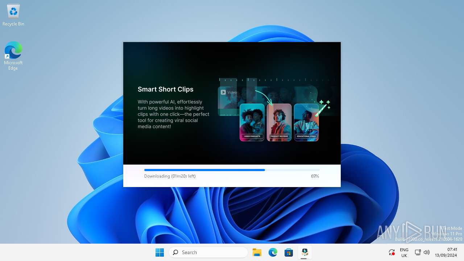Launch Microsoft Edge from desktop shortcut

(x=13, y=55)
